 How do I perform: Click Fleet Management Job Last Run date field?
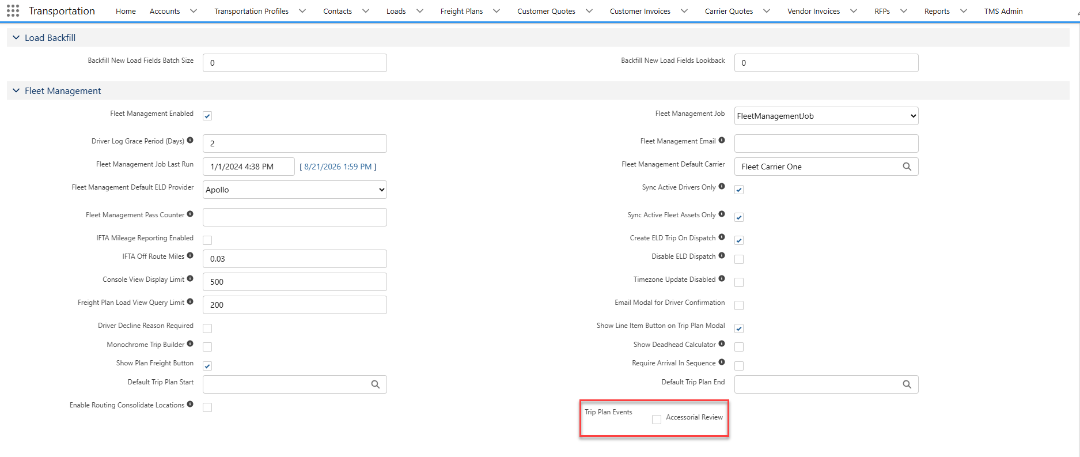click(249, 167)
